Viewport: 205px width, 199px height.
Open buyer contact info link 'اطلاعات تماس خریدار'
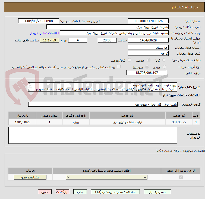click(45, 33)
